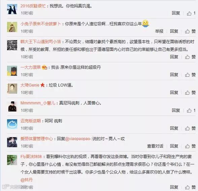Like the 一大力菠菜 comment
Screen dimensions: 198x191
[190, 75]
